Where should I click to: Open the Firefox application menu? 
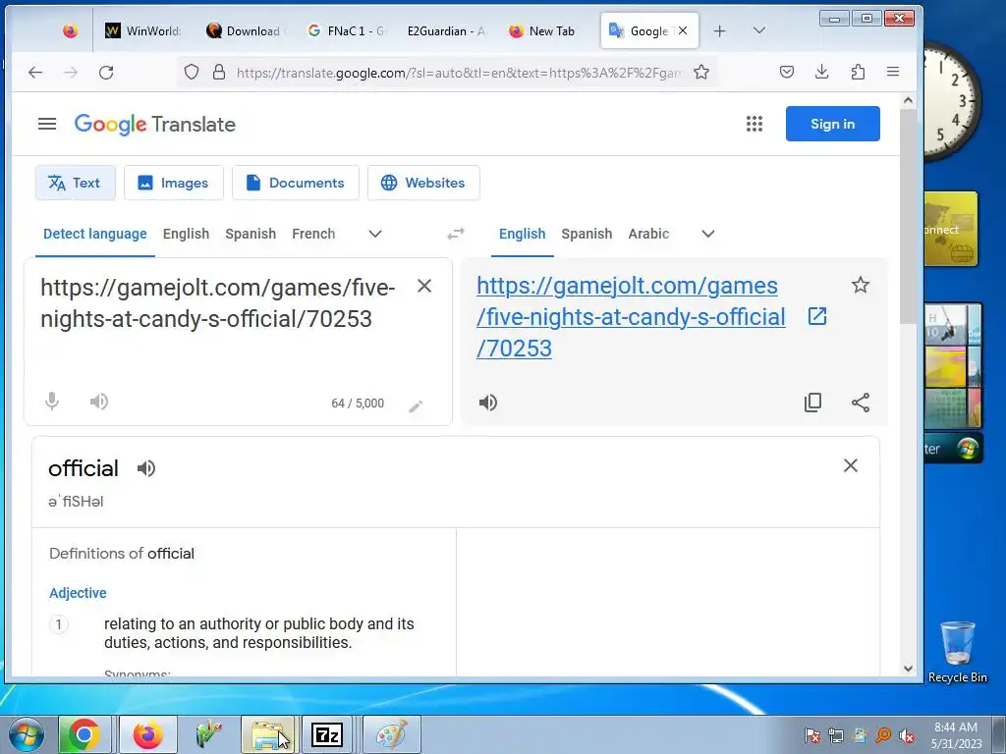(892, 72)
